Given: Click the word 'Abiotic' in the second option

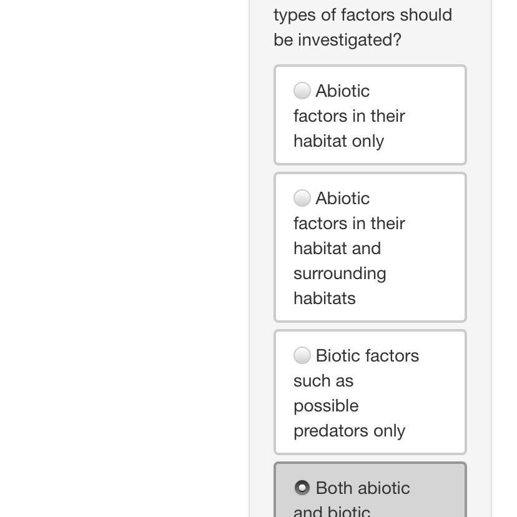Looking at the screenshot, I should coord(343,199).
